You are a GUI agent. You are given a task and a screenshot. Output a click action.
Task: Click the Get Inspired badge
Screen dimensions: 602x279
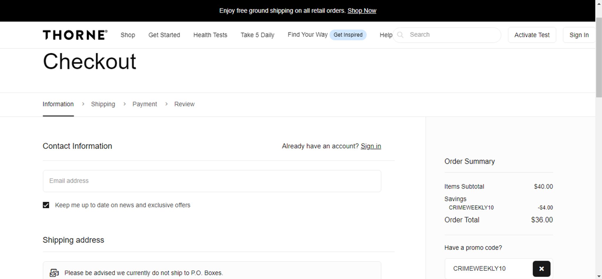coord(348,35)
